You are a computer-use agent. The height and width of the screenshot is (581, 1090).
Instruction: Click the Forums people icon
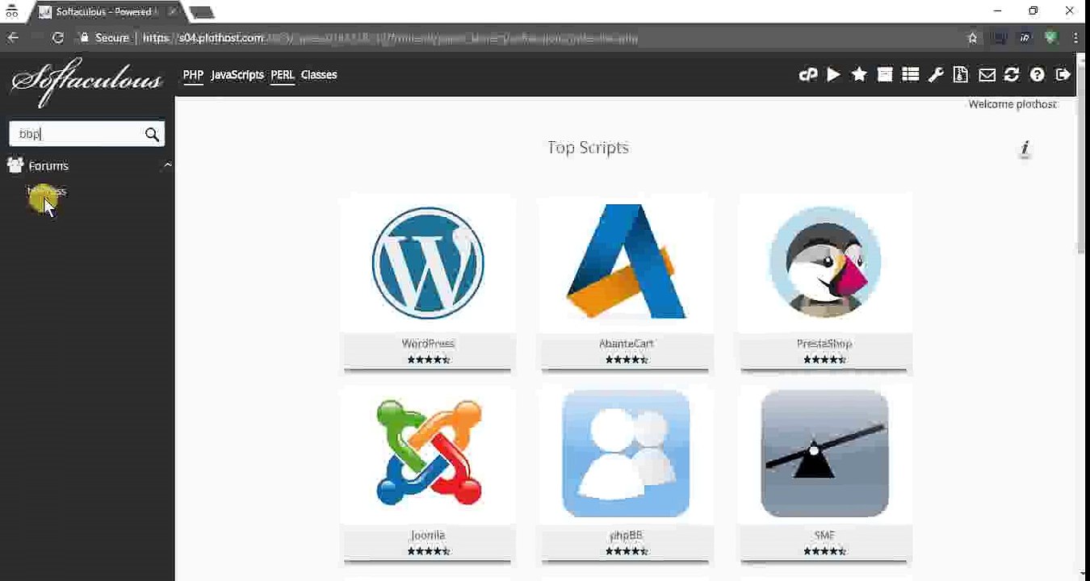[15, 165]
